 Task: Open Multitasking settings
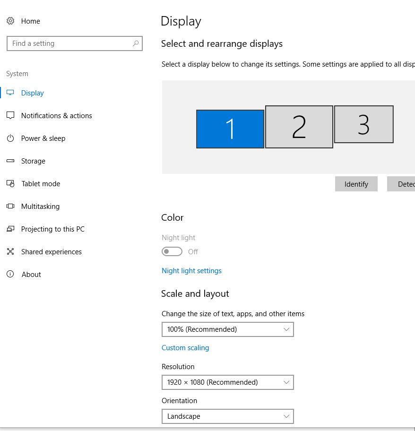click(40, 207)
